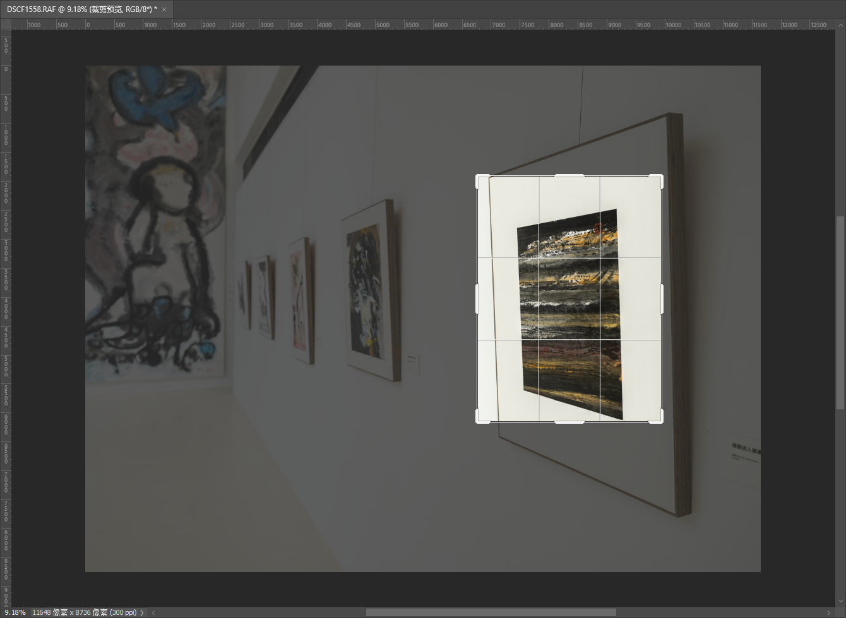Viewport: 846px width, 618px height.
Task: Click the horizontal scrollbar left arrow
Action: (153, 612)
